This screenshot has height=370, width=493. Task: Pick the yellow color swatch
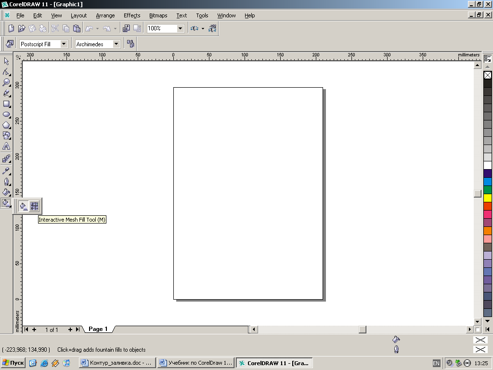(487, 198)
